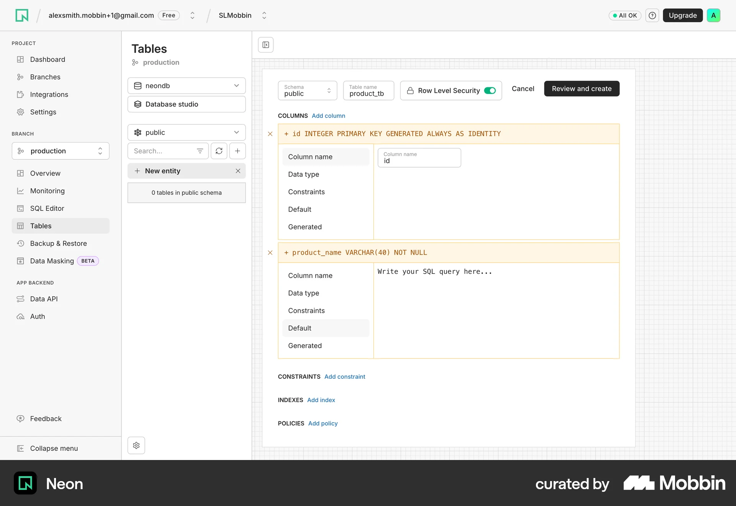The height and width of the screenshot is (506, 736).
Task: Select Constraints tab for id column
Action: tap(326, 192)
